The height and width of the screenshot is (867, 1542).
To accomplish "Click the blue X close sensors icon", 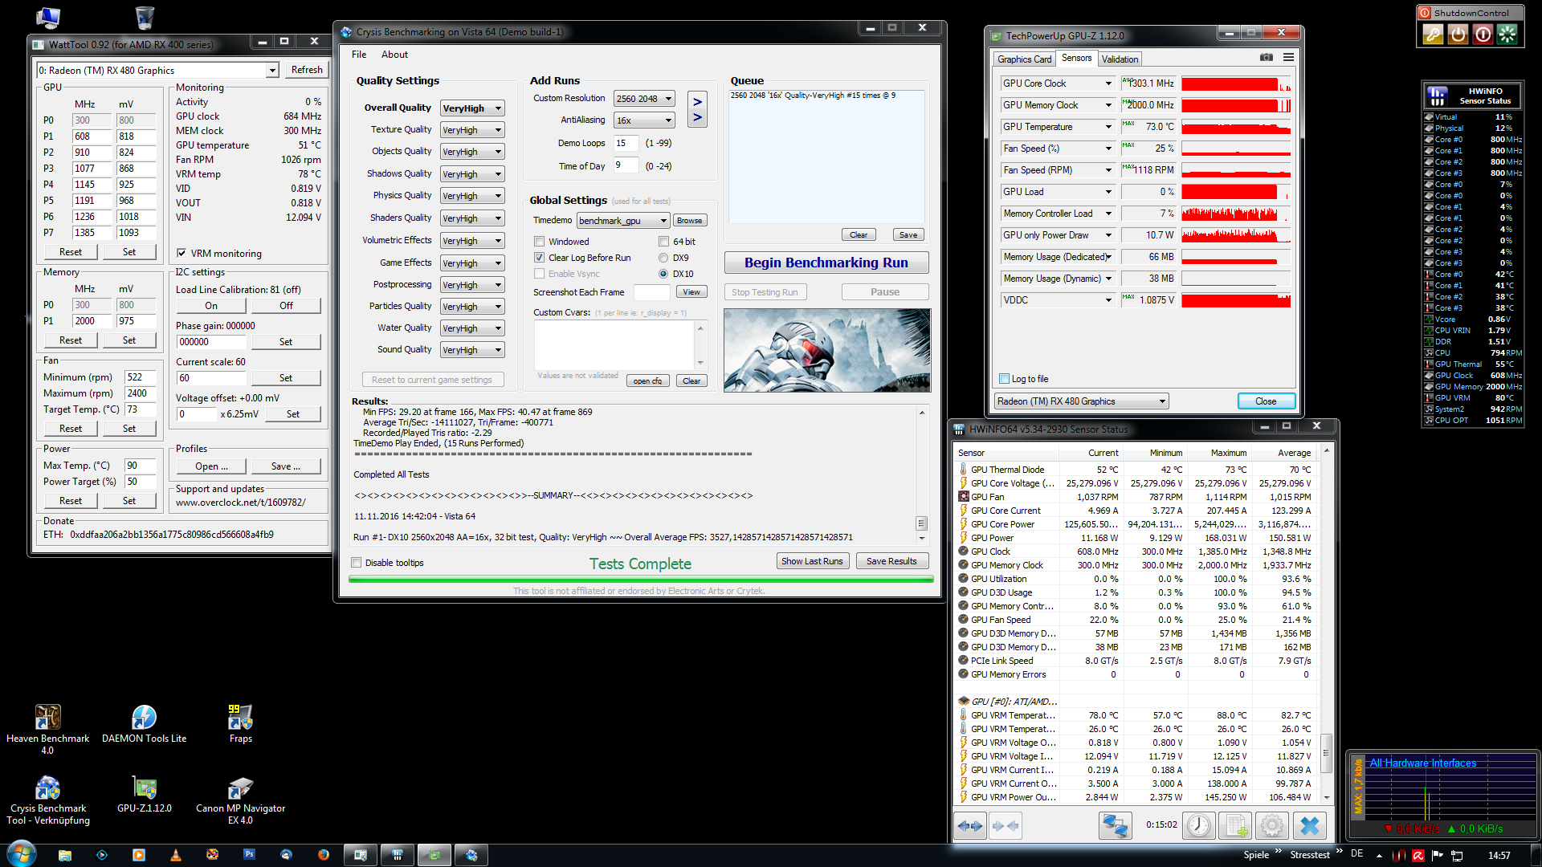I will [x=1309, y=825].
